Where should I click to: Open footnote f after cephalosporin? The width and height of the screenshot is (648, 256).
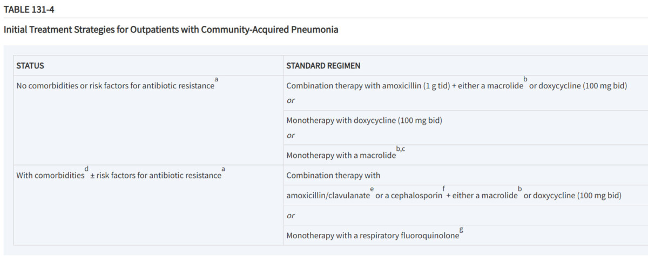[x=443, y=189]
